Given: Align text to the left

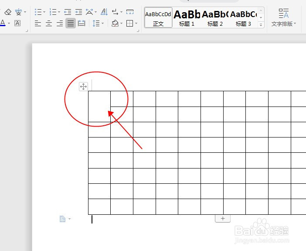Looking at the screenshot, I should coord(38,24).
